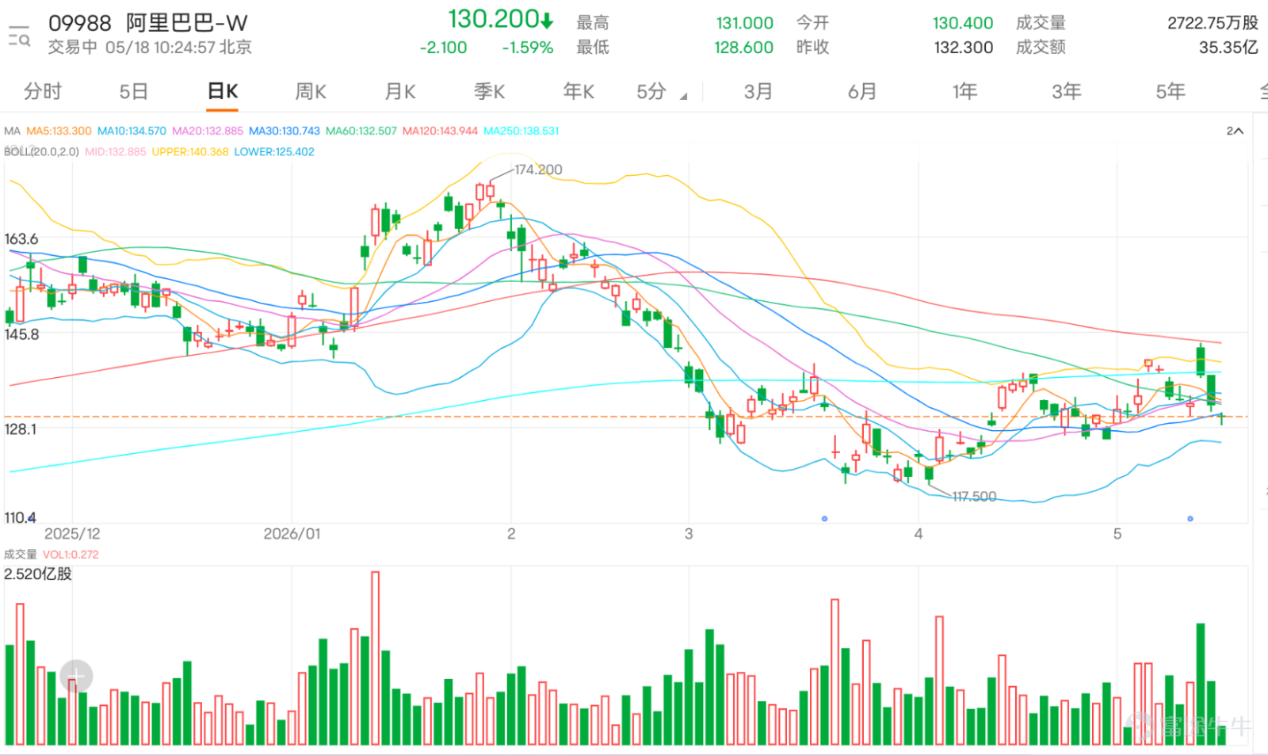Collapse the indicator panel with 2 chevron
The image size is (1268, 755).
coord(1235,131)
